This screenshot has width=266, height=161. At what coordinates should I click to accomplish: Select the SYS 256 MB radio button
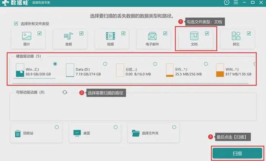206,64
